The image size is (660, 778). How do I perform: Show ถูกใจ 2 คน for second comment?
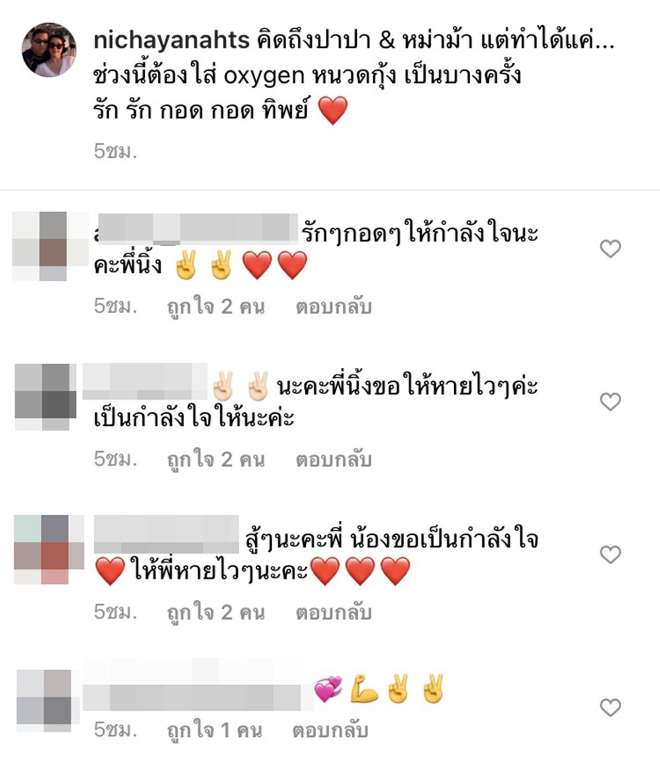[216, 460]
